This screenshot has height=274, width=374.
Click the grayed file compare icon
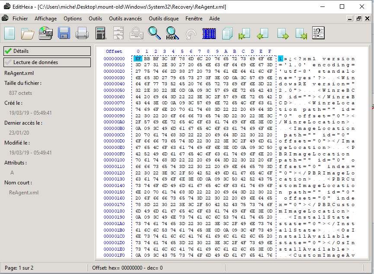point(118,33)
